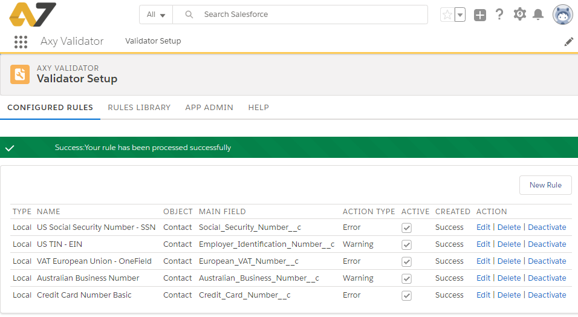
Task: Toggle Active checkbox for Credit Card Number Basic
Action: (406, 296)
